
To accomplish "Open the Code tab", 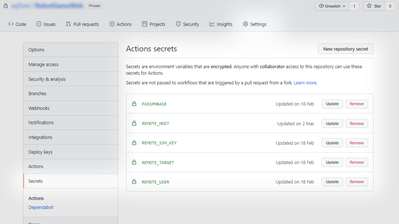I will (17, 24).
